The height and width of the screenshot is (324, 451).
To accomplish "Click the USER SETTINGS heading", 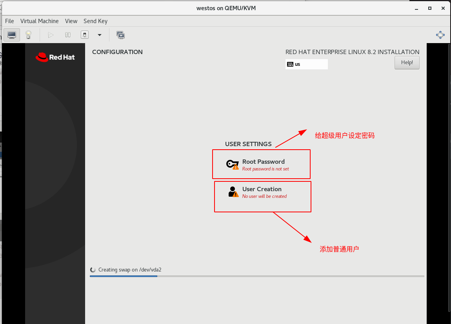I will (x=248, y=144).
